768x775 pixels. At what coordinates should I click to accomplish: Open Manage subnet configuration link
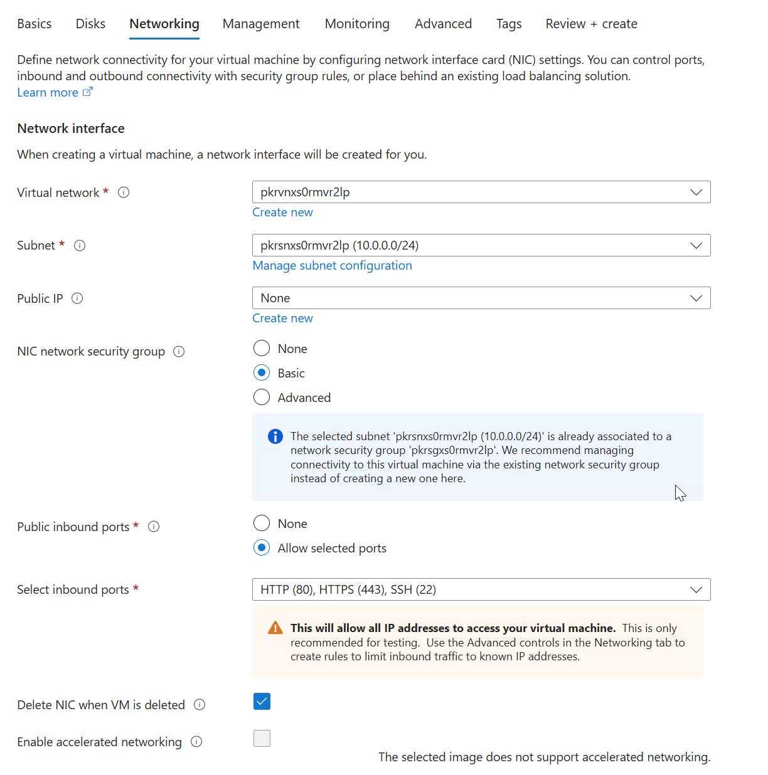coord(332,266)
